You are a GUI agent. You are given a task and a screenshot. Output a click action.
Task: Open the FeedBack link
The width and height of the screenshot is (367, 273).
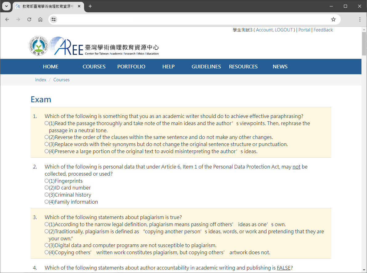point(323,30)
